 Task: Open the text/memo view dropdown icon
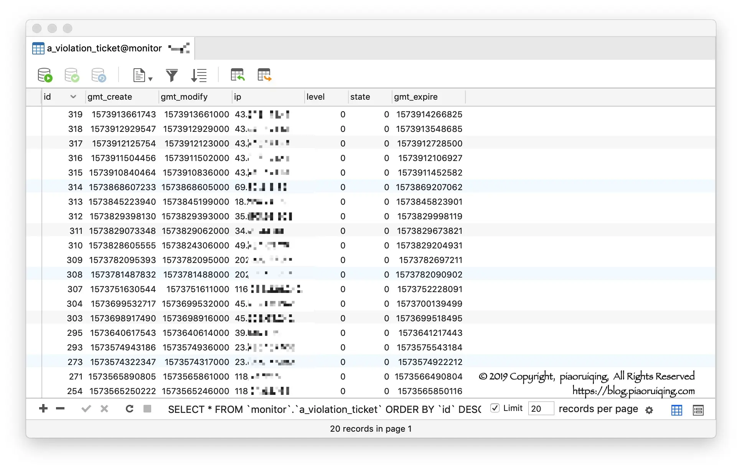tap(143, 75)
